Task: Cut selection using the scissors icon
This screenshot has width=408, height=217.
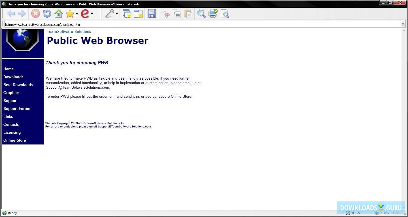Action: [x=165, y=13]
